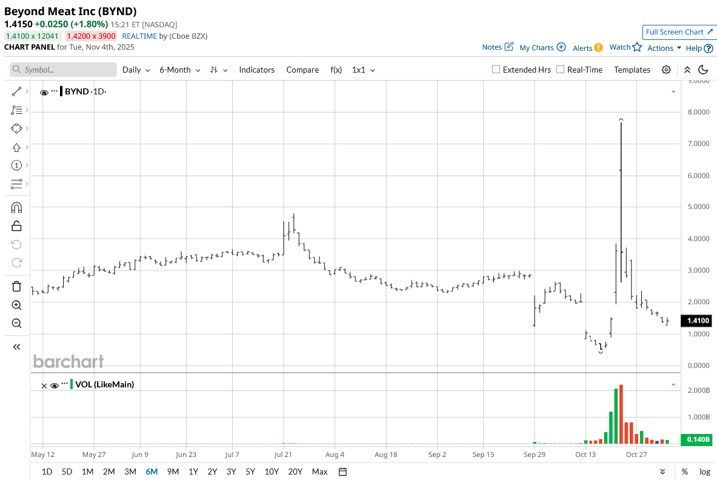Image resolution: width=717 pixels, height=480 pixels.
Task: Click the zoom out magnifier icon
Action: click(16, 323)
